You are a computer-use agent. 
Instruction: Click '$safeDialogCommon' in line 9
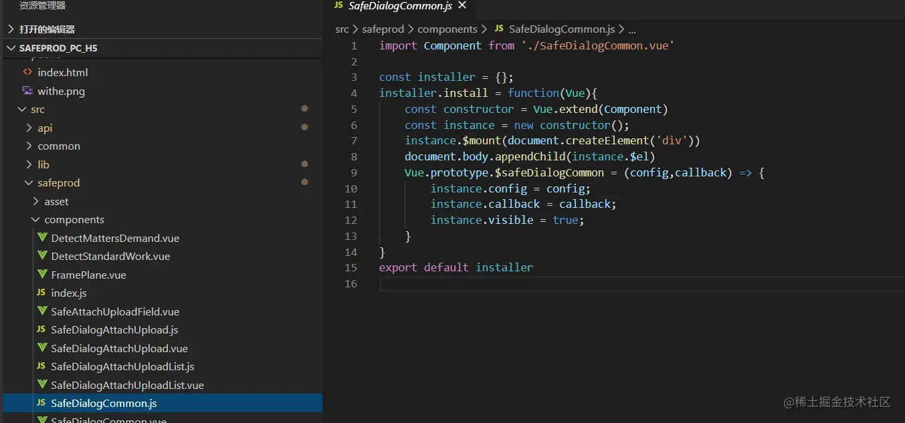[x=549, y=172]
